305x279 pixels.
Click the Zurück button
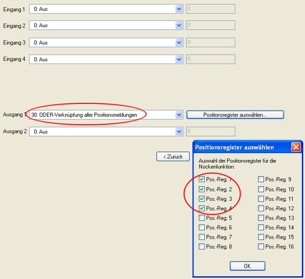pyautogui.click(x=173, y=157)
